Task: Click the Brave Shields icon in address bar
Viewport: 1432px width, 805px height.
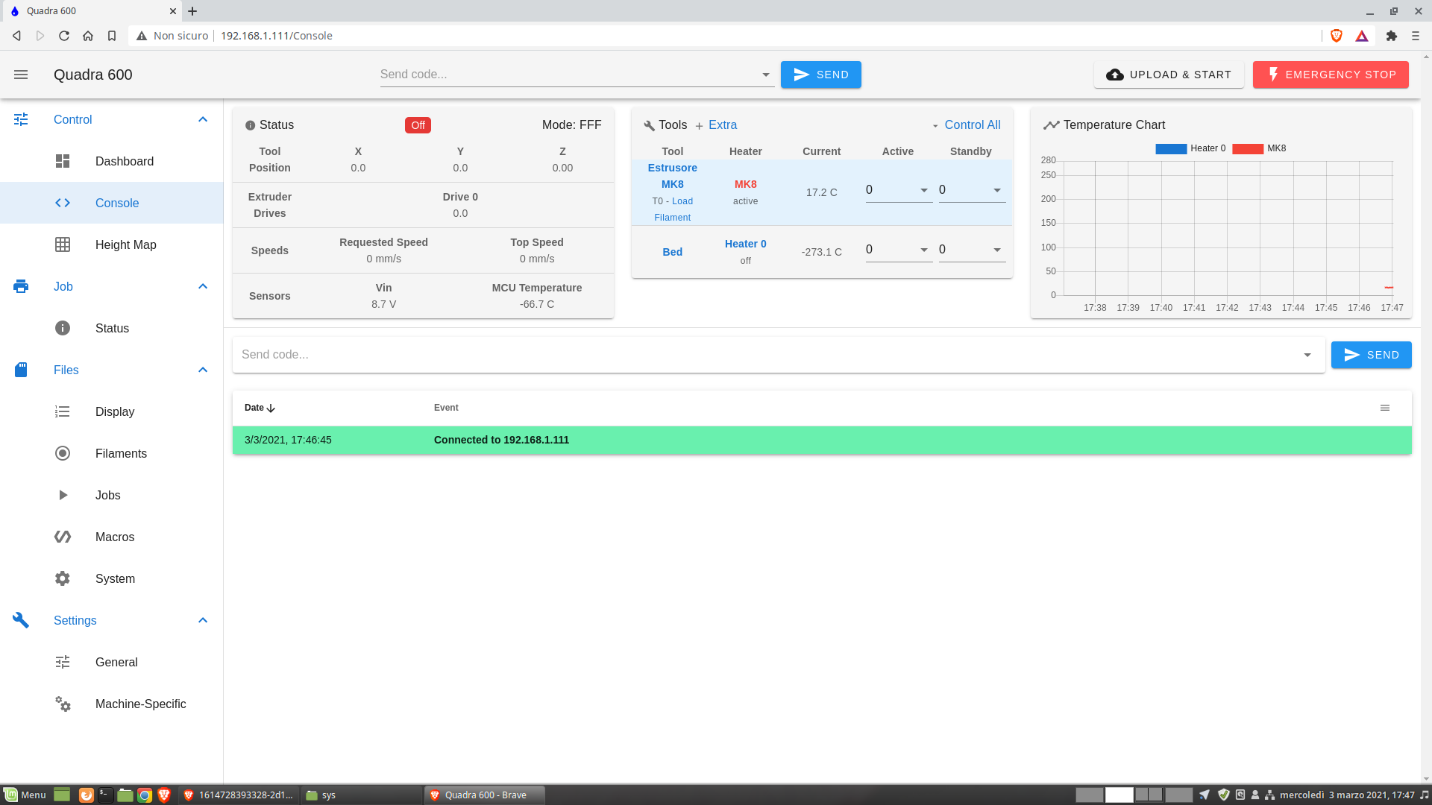Action: pos(1337,36)
